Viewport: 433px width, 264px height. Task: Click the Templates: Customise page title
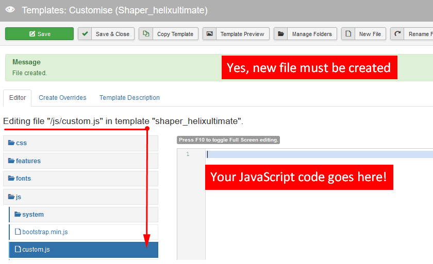[114, 10]
